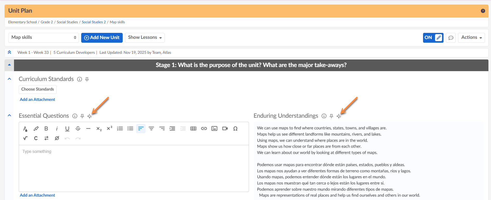This screenshot has width=491, height=200.
Task: Pin the Enduring Understandings section
Action: click(x=331, y=116)
